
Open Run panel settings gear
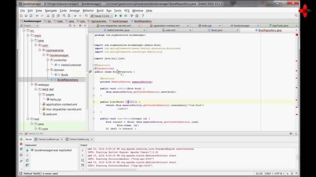(291, 134)
